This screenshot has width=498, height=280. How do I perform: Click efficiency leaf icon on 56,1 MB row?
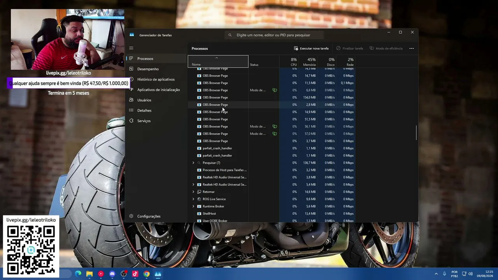[275, 126]
